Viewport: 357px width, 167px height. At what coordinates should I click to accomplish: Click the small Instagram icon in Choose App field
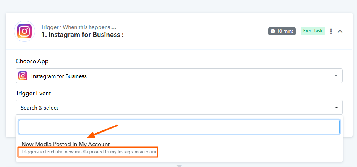tap(23, 76)
